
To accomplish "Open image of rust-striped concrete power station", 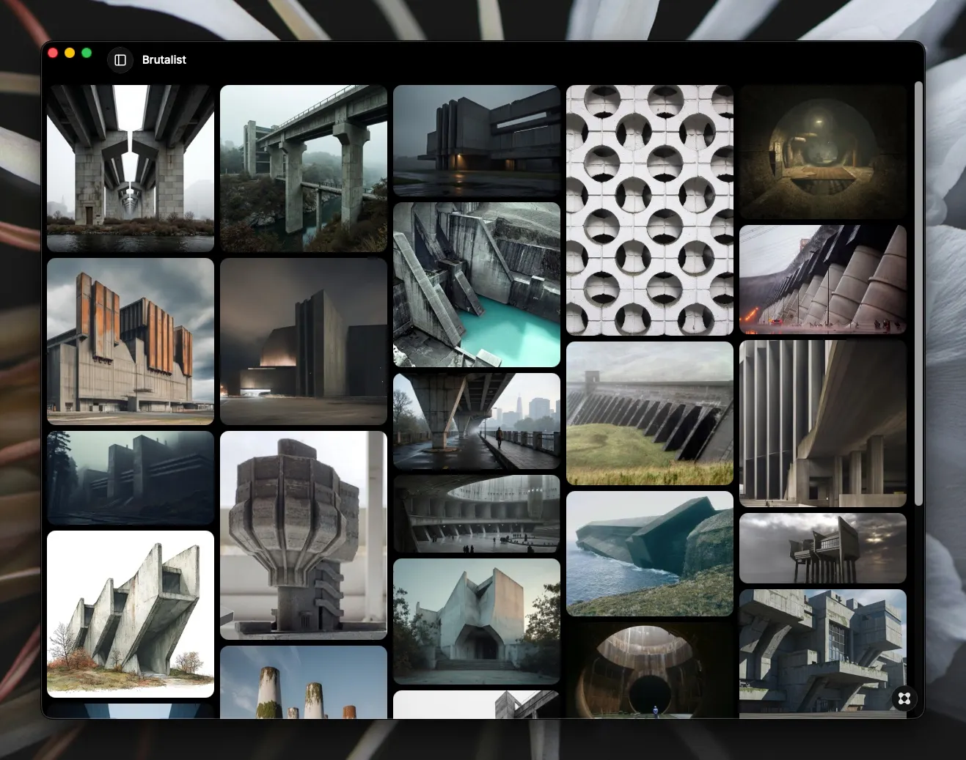I will (131, 342).
